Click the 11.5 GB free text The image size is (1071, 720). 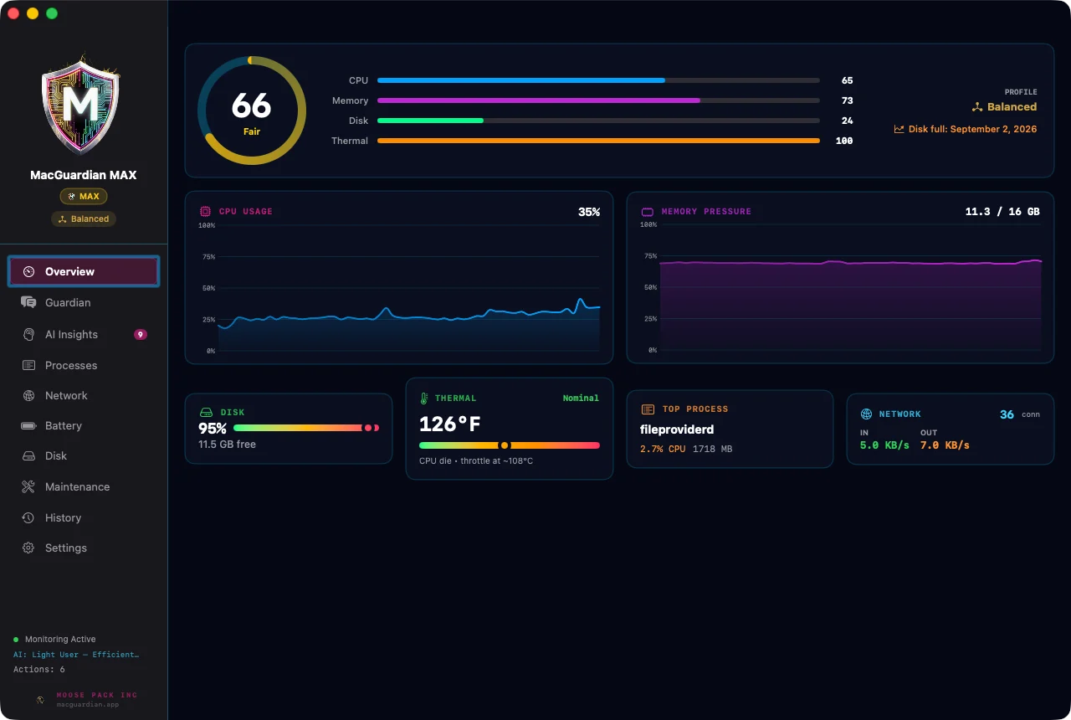(227, 445)
